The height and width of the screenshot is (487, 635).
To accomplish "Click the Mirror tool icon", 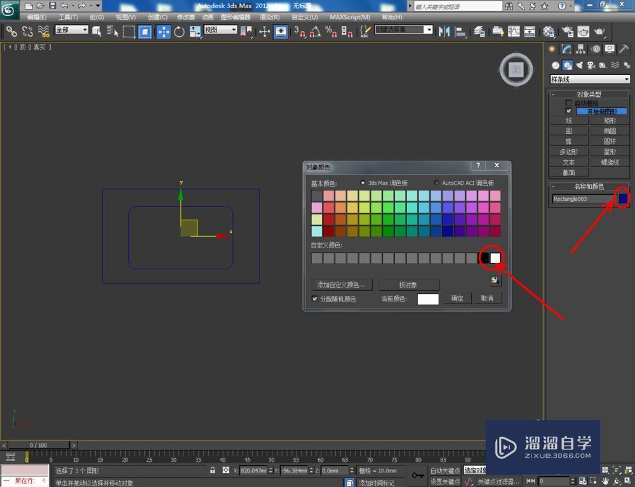I will (x=443, y=30).
